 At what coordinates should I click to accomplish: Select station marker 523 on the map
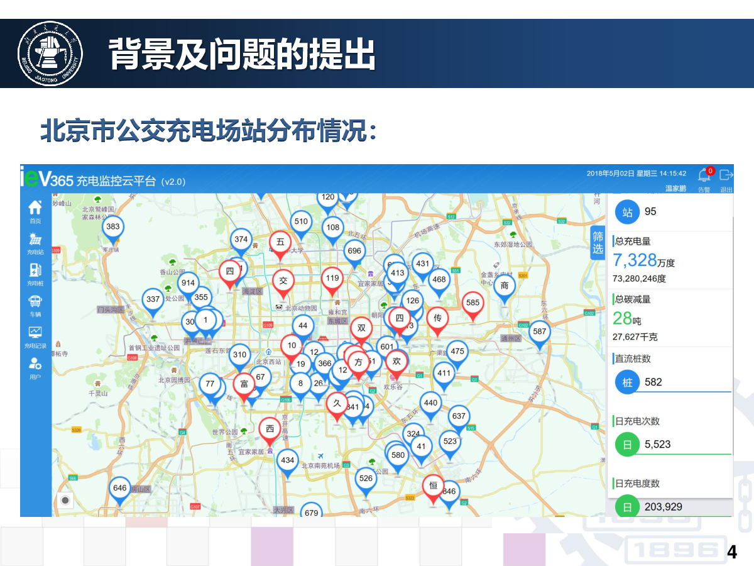point(450,446)
